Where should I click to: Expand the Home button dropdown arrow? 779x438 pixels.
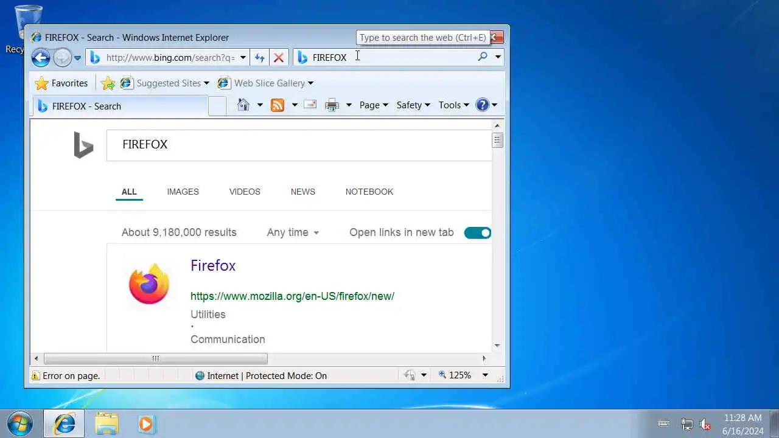click(x=259, y=105)
